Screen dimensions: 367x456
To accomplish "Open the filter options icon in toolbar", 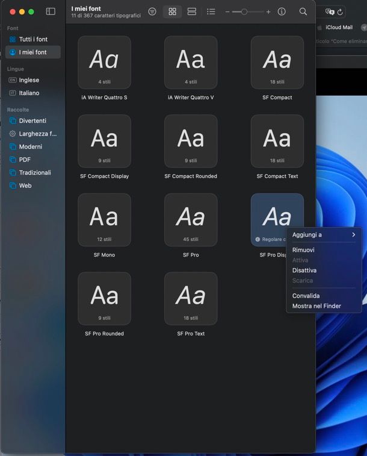I will click(152, 11).
